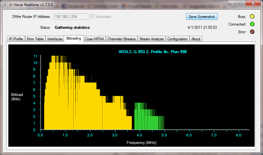Click the U-Verse Realtime title bar icon
263x155 pixels.
point(4,4)
